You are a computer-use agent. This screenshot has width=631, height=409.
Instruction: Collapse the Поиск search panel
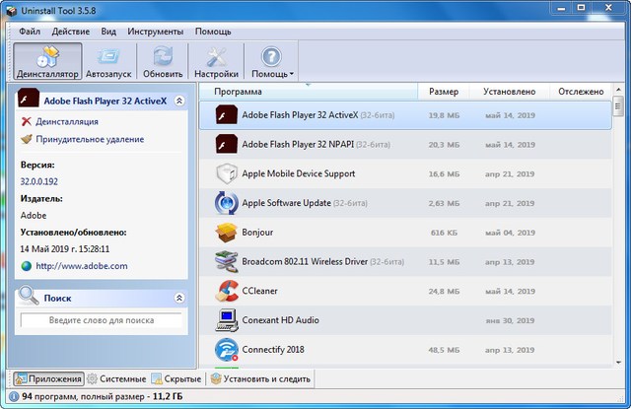coord(178,298)
